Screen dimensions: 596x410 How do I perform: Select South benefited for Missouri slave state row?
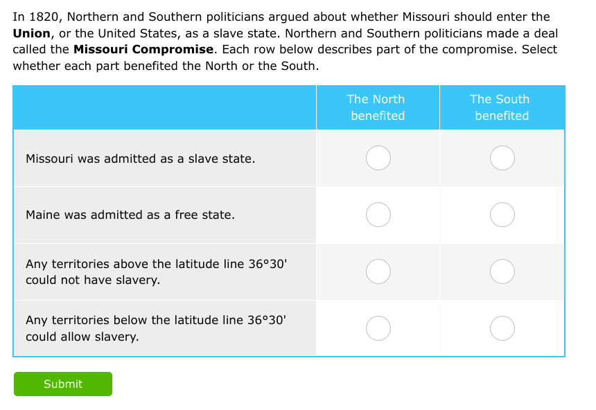502,158
